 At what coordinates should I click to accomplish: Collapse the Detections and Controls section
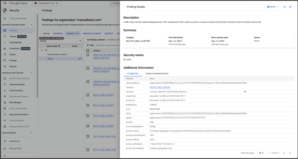pyautogui.click(x=32, y=73)
